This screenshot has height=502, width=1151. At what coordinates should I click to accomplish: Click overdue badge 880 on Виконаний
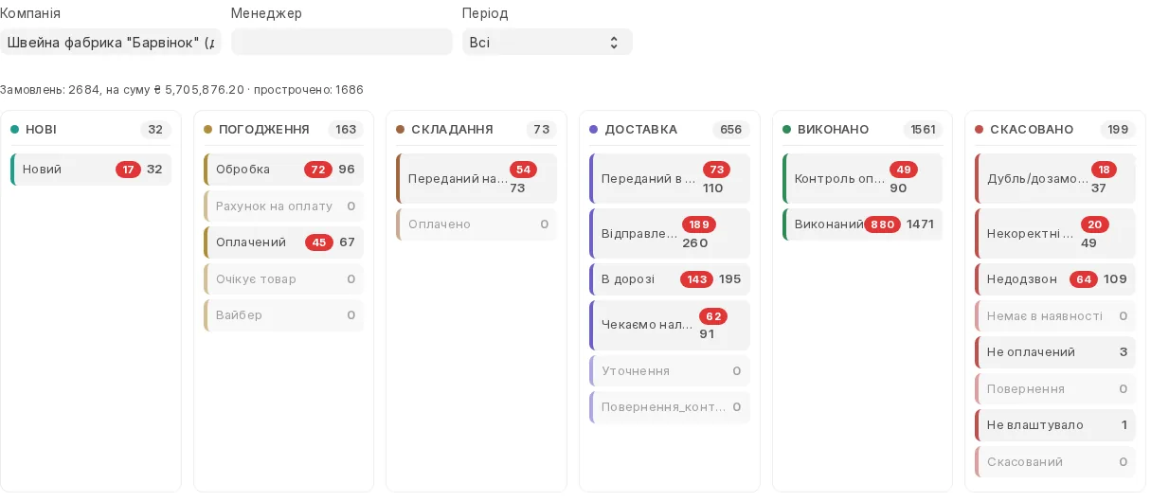pos(883,224)
